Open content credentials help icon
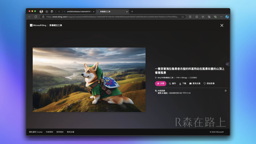This screenshot has width=256, height=144. pyautogui.click(x=226, y=91)
